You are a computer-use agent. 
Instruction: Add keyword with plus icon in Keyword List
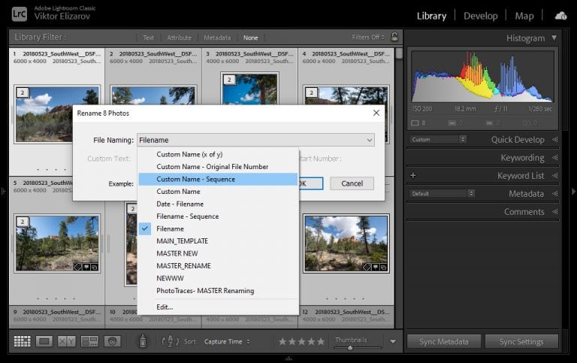[413, 175]
